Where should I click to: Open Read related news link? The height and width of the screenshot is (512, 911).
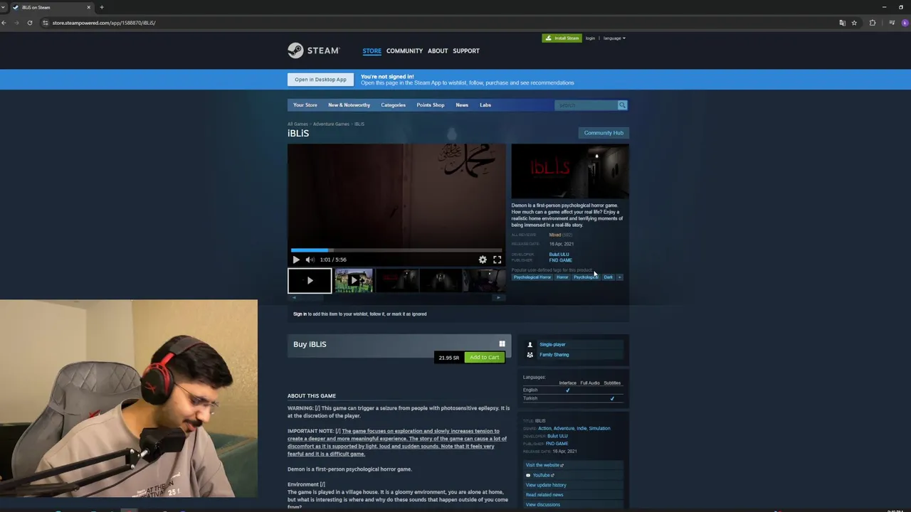coord(544,495)
